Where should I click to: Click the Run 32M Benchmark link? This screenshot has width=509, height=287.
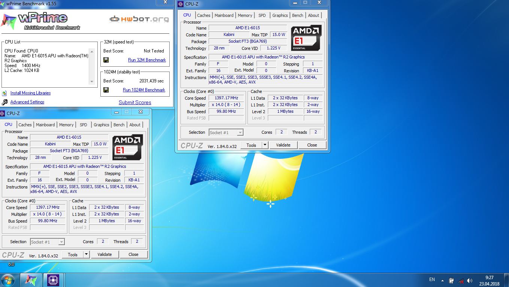click(x=147, y=60)
